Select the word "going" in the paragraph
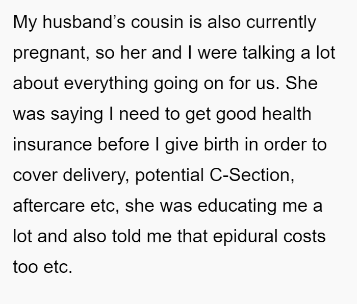 pyautogui.click(x=176, y=84)
